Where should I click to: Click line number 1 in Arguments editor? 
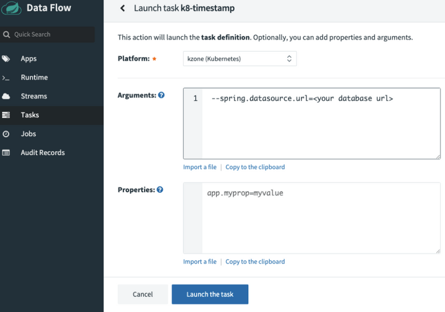(x=195, y=99)
